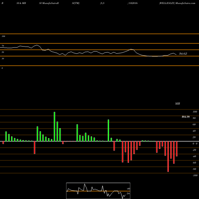Click the '(WELLESLEY) MunafaSutra.com' title text
The height and width of the screenshot is (199, 199).
pos(177,3)
